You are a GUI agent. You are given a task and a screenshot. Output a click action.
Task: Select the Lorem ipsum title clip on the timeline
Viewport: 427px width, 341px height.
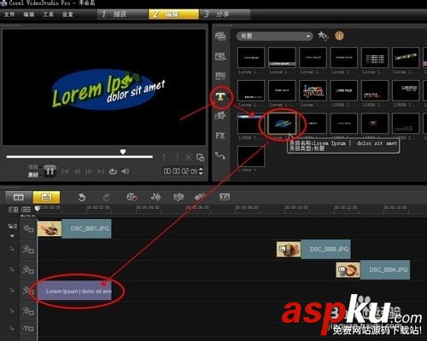(74, 291)
